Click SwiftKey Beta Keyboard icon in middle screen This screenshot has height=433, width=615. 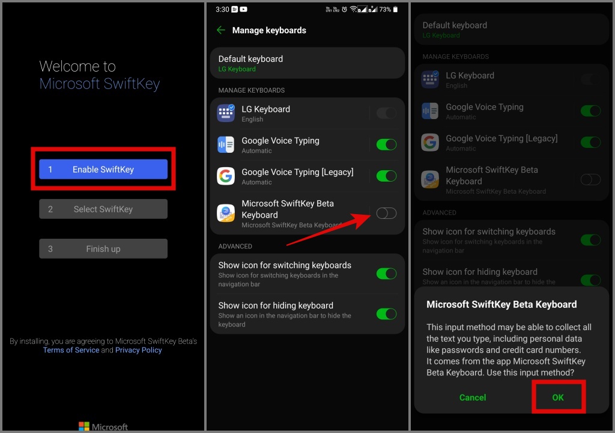pos(226,213)
